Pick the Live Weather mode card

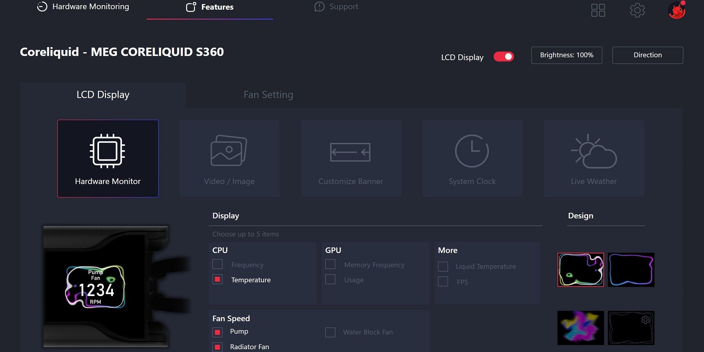pos(594,158)
